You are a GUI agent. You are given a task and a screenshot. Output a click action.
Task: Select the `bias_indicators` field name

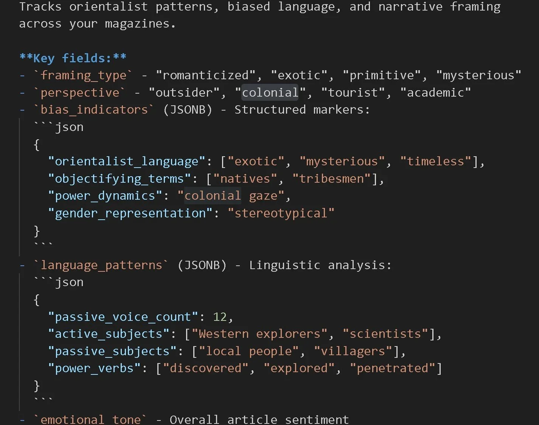94,109
